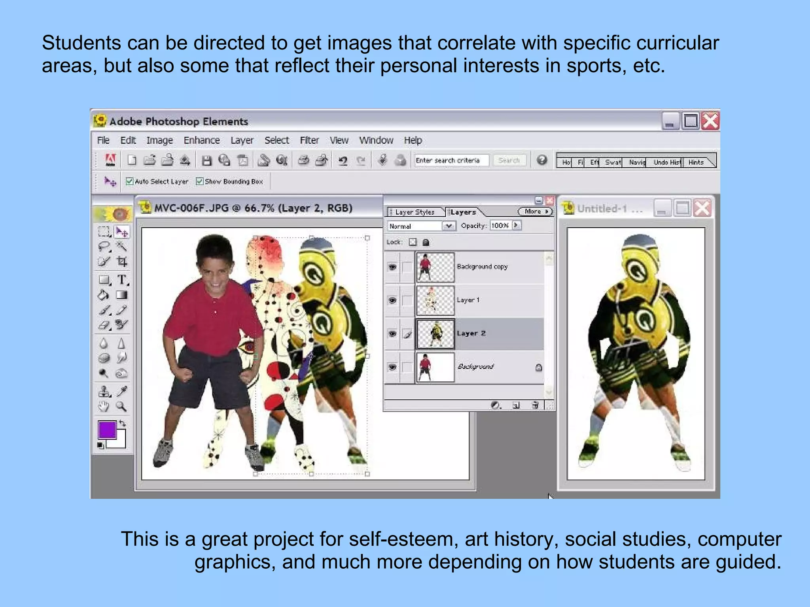Open the Opacity slider arrow
This screenshot has width=810, height=607.
(x=517, y=225)
